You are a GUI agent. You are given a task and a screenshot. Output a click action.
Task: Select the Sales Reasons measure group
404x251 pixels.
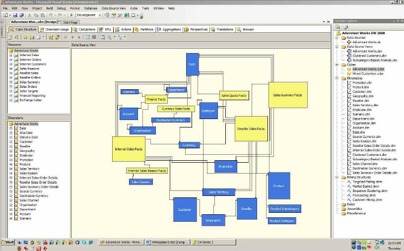click(x=29, y=69)
